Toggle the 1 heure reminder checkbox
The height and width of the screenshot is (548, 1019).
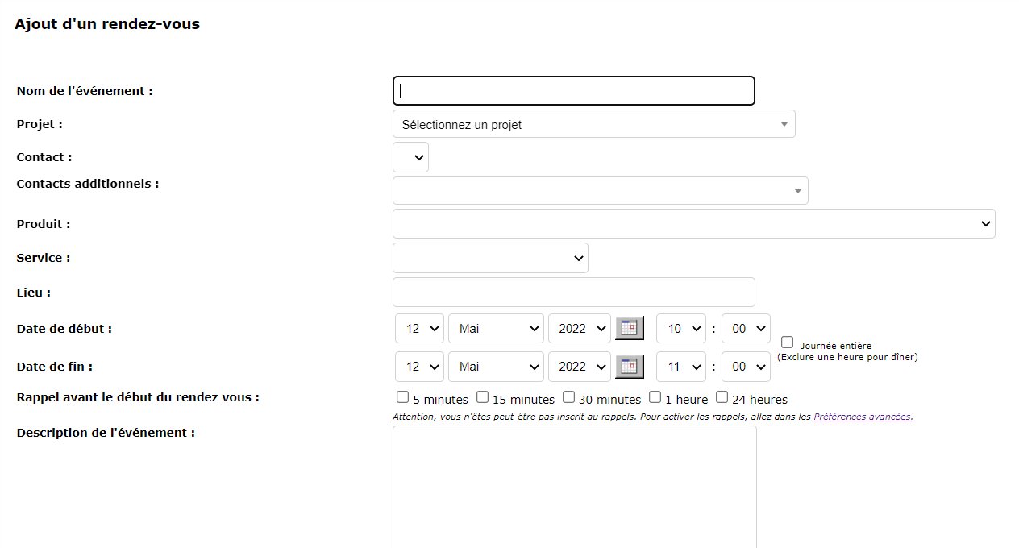click(x=655, y=397)
